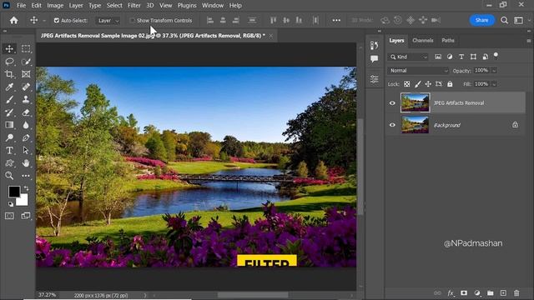Switch to the Channels tab
The width and height of the screenshot is (534, 300).
pos(423,40)
